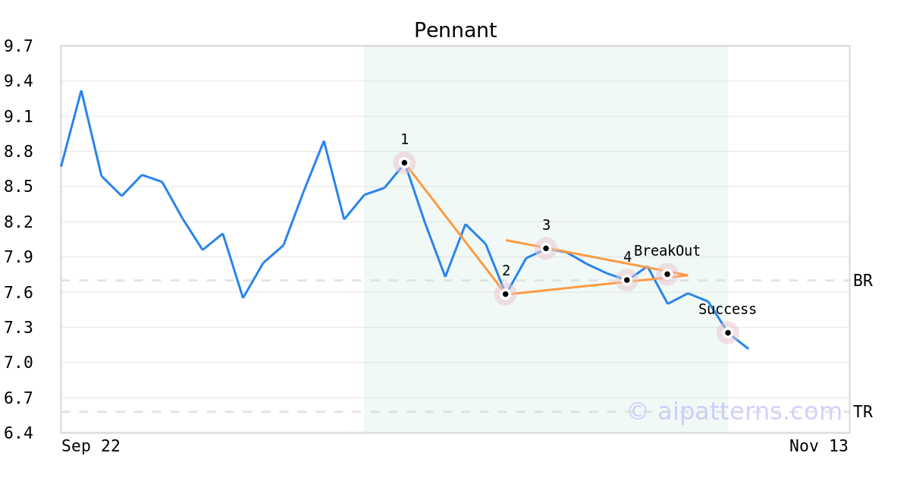Screen dimensions: 910x478
Task: Click the 7.6 y-axis label
Action: click(18, 292)
